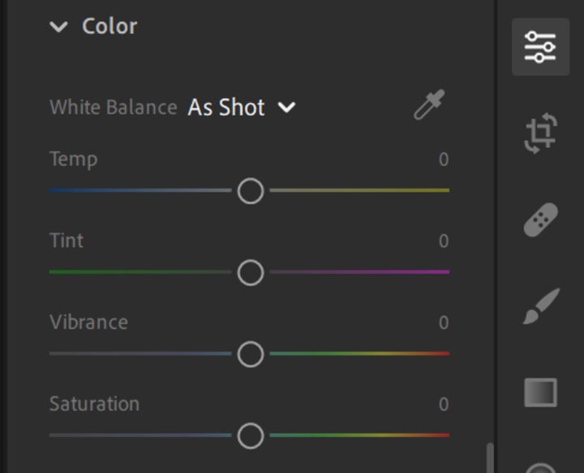Select the Healing Brush tool
This screenshot has width=584, height=473.
tap(540, 219)
